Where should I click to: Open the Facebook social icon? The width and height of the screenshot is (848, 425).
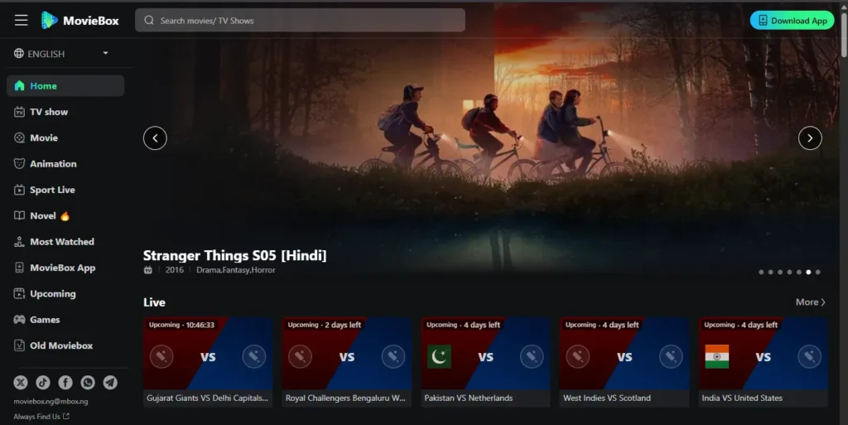(65, 382)
